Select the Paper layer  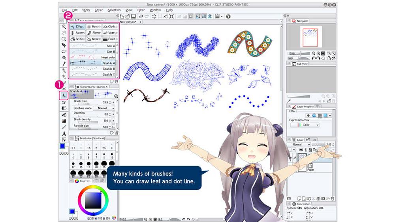click(x=310, y=167)
